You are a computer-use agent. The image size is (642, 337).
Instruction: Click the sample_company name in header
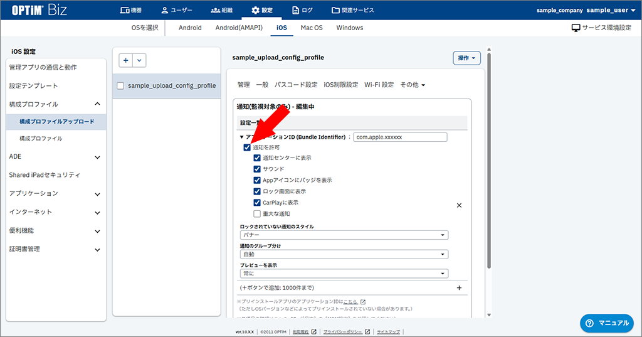coord(559,10)
